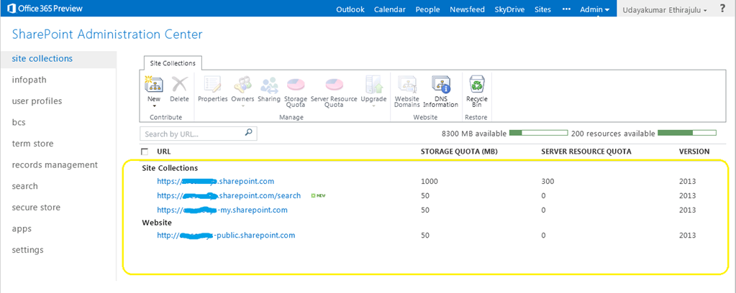Click the SERVER RESOURCE QUOTA column header
Image resolution: width=736 pixels, height=293 pixels.
pos(586,152)
